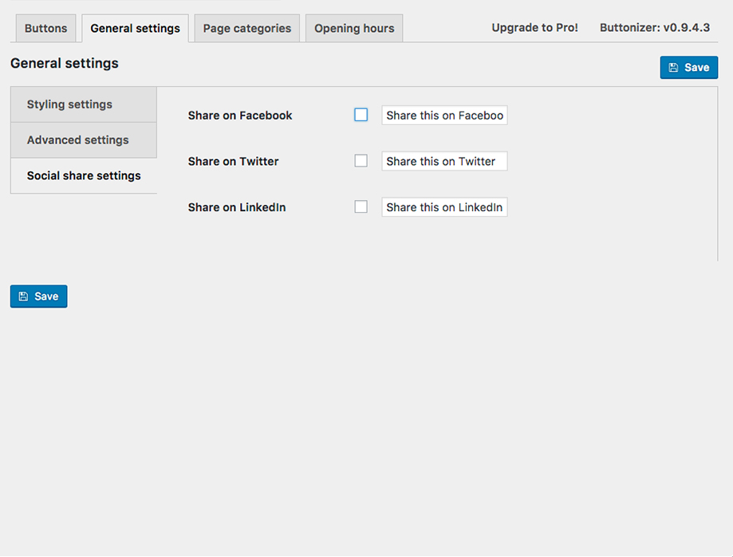Click into the Twitter share text field
The image size is (733, 557).
coord(444,162)
